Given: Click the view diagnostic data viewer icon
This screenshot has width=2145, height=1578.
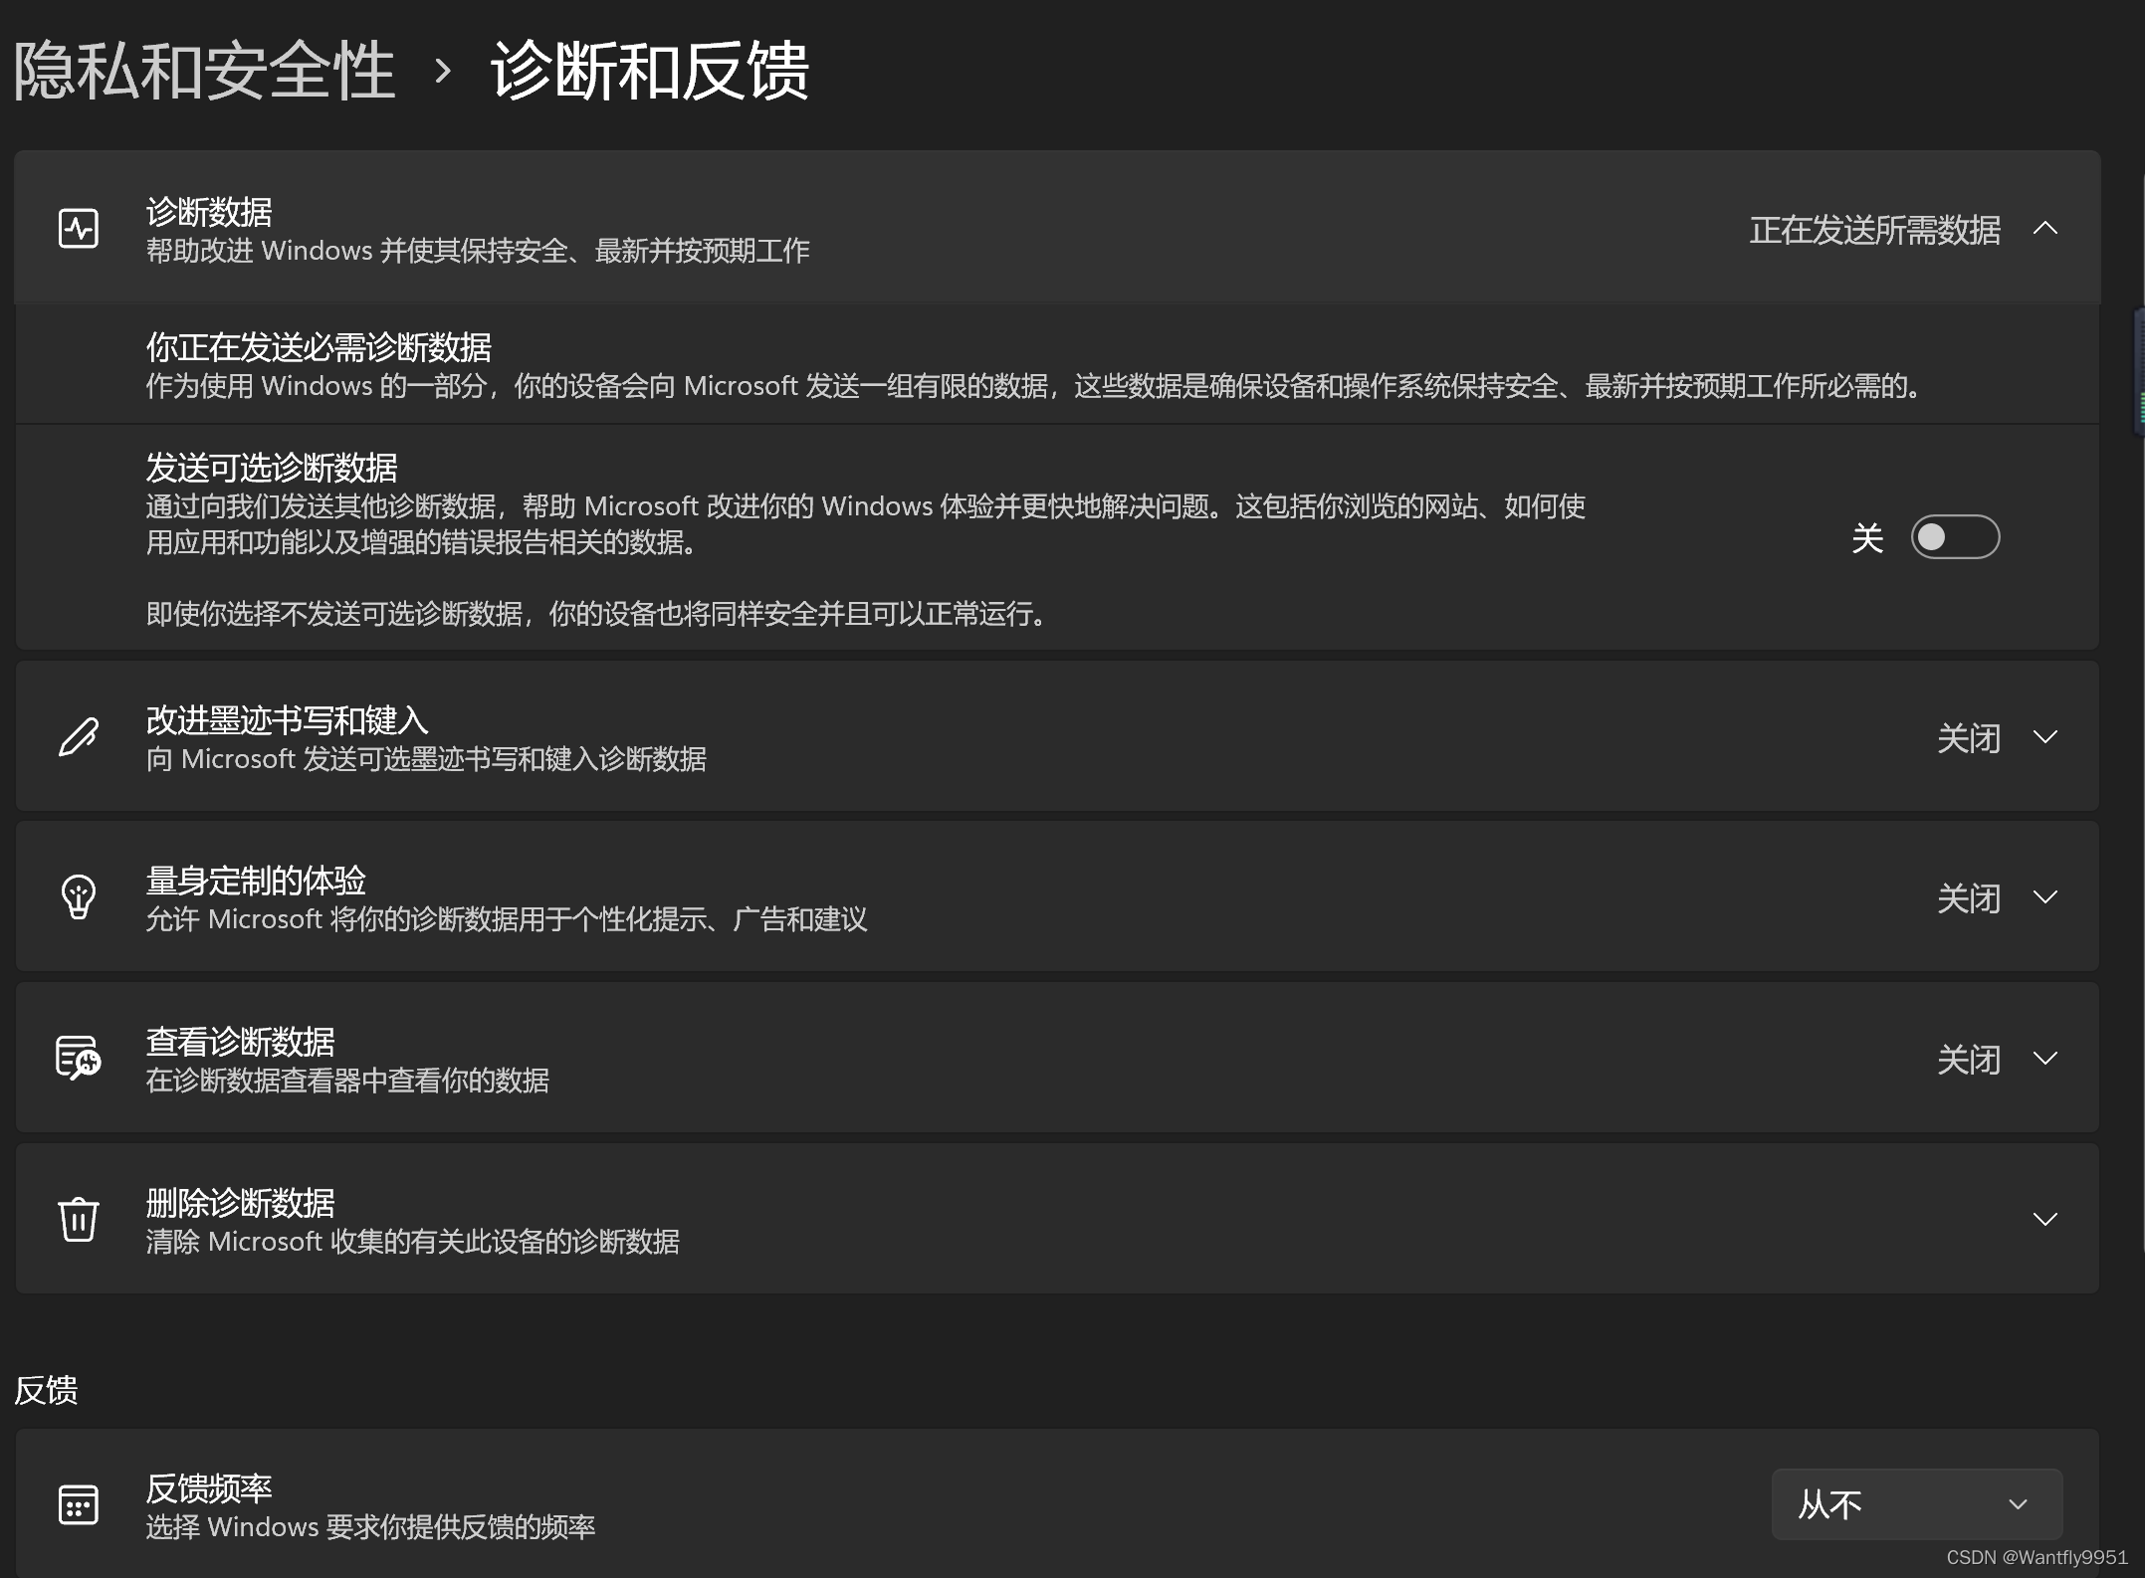Looking at the screenshot, I should [x=78, y=1058].
